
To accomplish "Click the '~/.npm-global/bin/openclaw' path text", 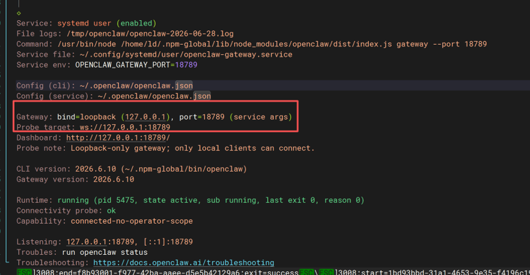I will 184,169.
